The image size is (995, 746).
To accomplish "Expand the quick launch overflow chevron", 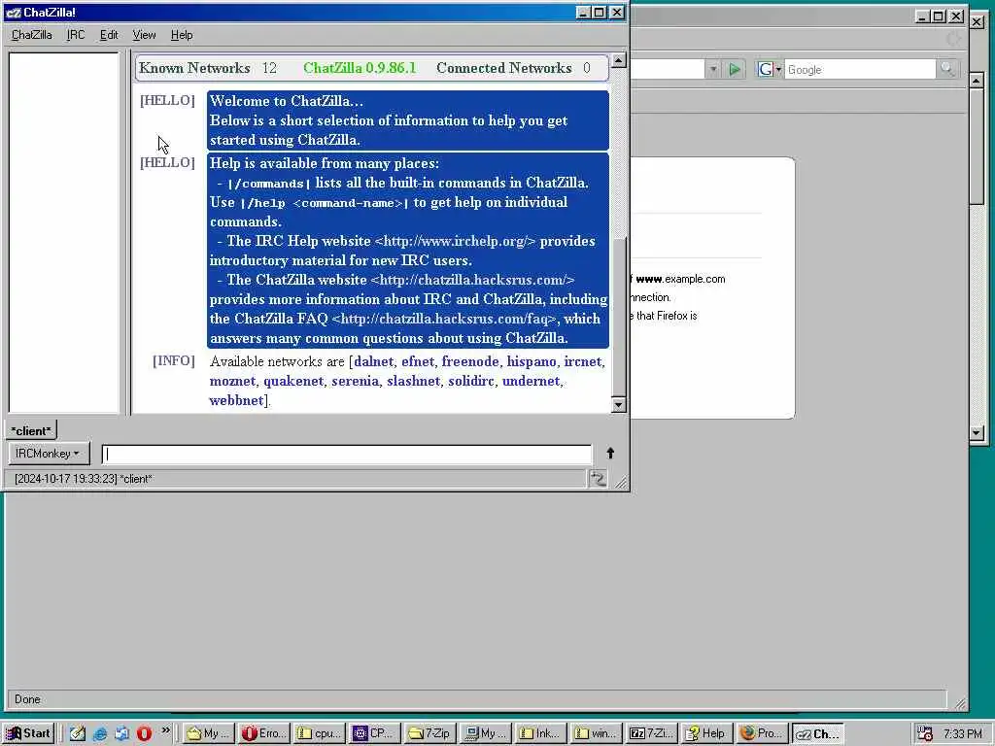I will pyautogui.click(x=165, y=730).
